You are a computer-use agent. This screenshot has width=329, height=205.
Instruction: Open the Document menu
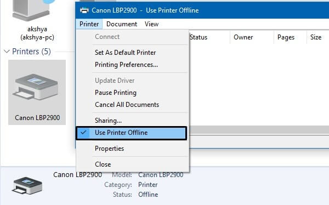point(122,24)
